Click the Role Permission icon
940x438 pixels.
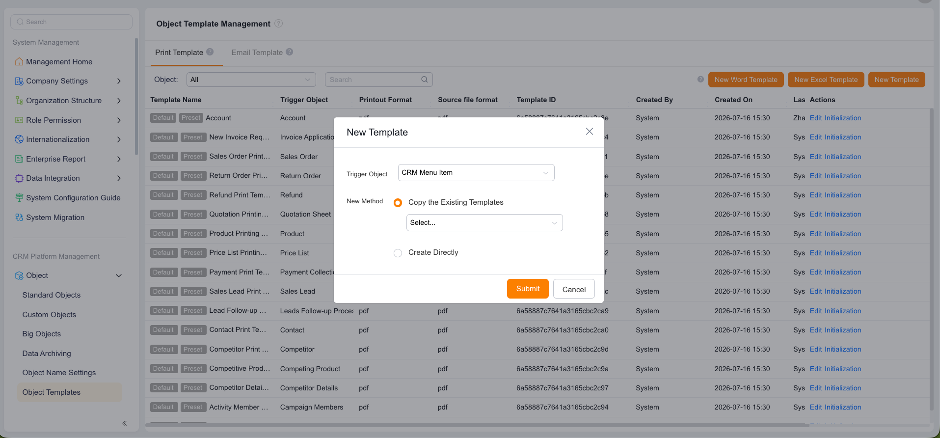point(19,120)
